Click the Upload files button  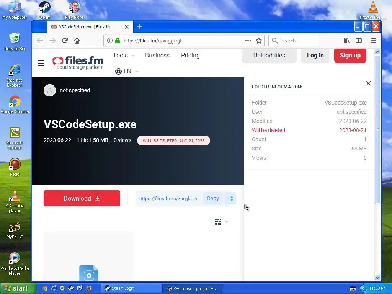coord(269,56)
